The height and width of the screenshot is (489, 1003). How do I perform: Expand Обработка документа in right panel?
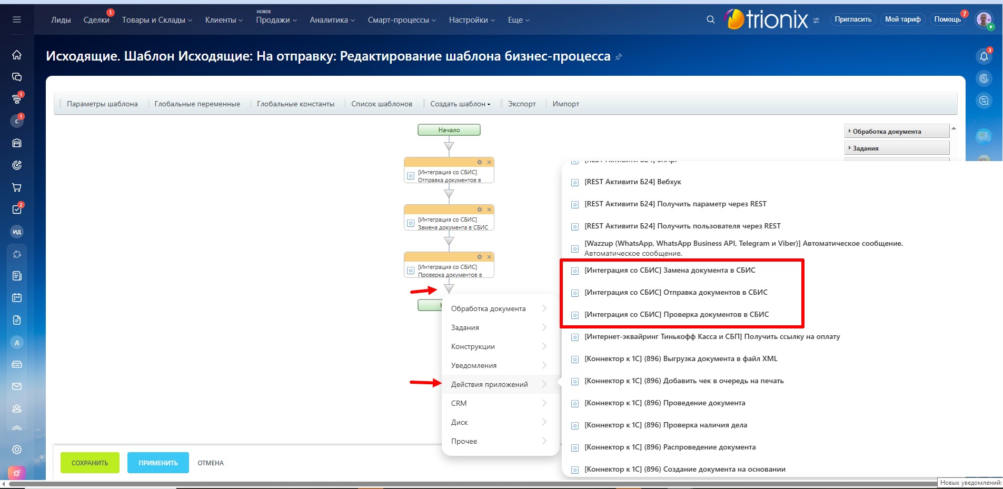896,132
